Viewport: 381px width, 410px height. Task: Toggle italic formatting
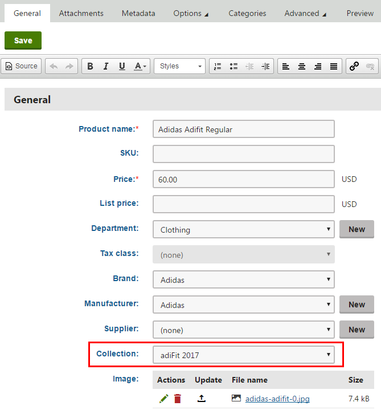pos(106,66)
